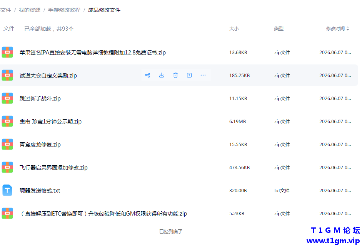Open 苹果签名IPA直接安装无需电脑详细教程 zip file

(93, 53)
